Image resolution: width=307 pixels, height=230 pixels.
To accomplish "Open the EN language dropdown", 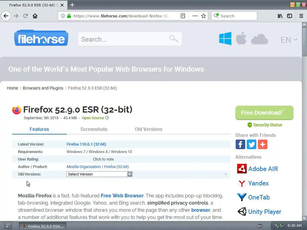I will click(289, 40).
